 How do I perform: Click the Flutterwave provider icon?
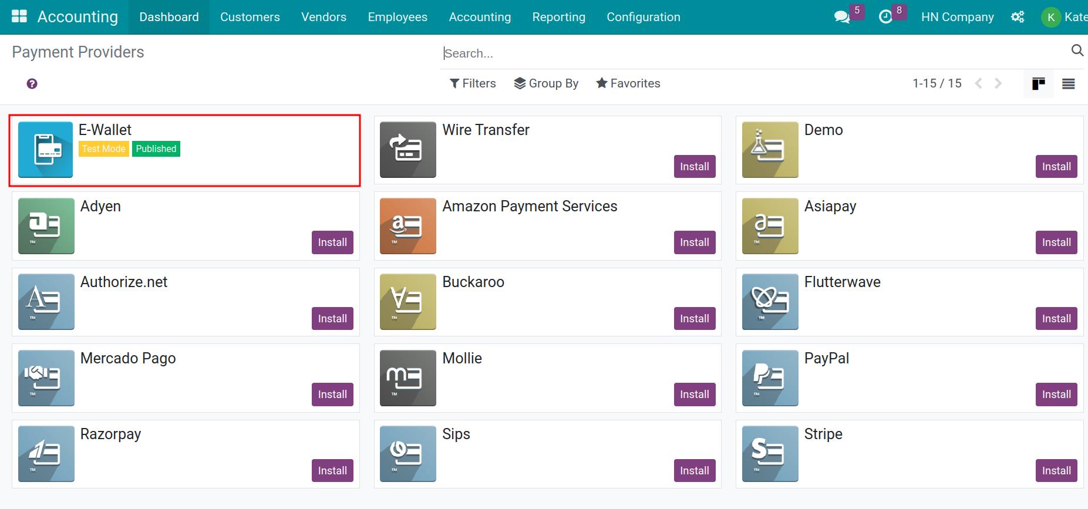coord(770,302)
